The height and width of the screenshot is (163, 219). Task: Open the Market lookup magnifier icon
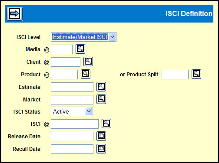tap(101, 99)
